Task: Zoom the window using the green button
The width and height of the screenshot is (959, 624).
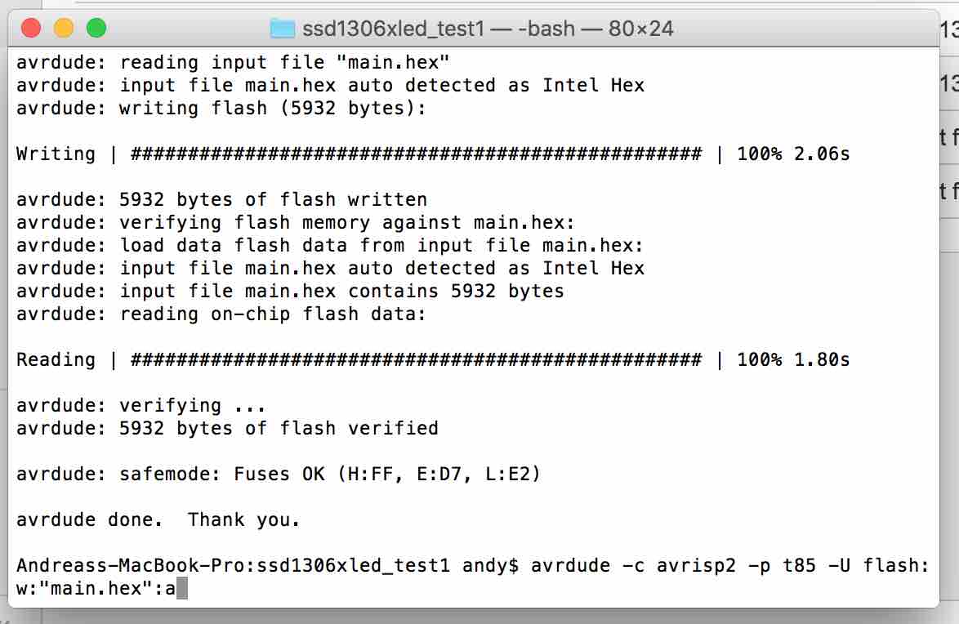Action: click(x=96, y=28)
